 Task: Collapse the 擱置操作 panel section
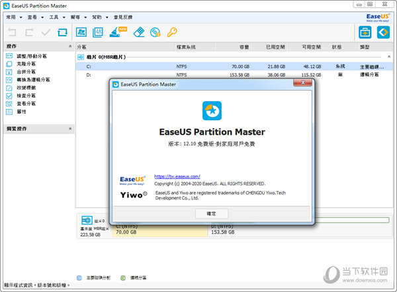click(70, 129)
